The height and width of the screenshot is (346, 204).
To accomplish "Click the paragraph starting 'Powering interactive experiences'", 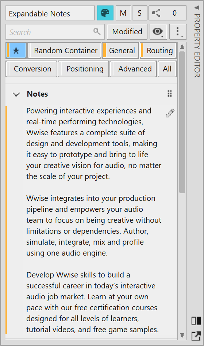I will pyautogui.click(x=94, y=143).
